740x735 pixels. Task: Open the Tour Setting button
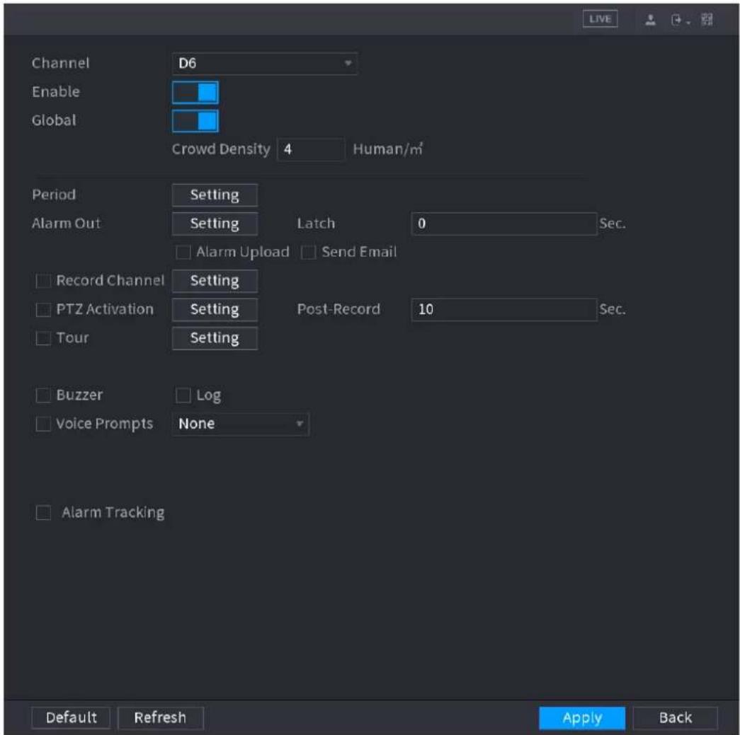(x=215, y=338)
